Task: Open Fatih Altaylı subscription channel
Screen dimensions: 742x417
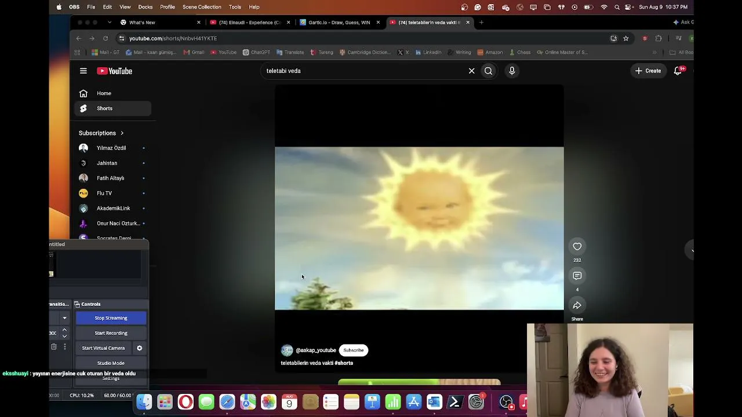Action: pyautogui.click(x=112, y=178)
